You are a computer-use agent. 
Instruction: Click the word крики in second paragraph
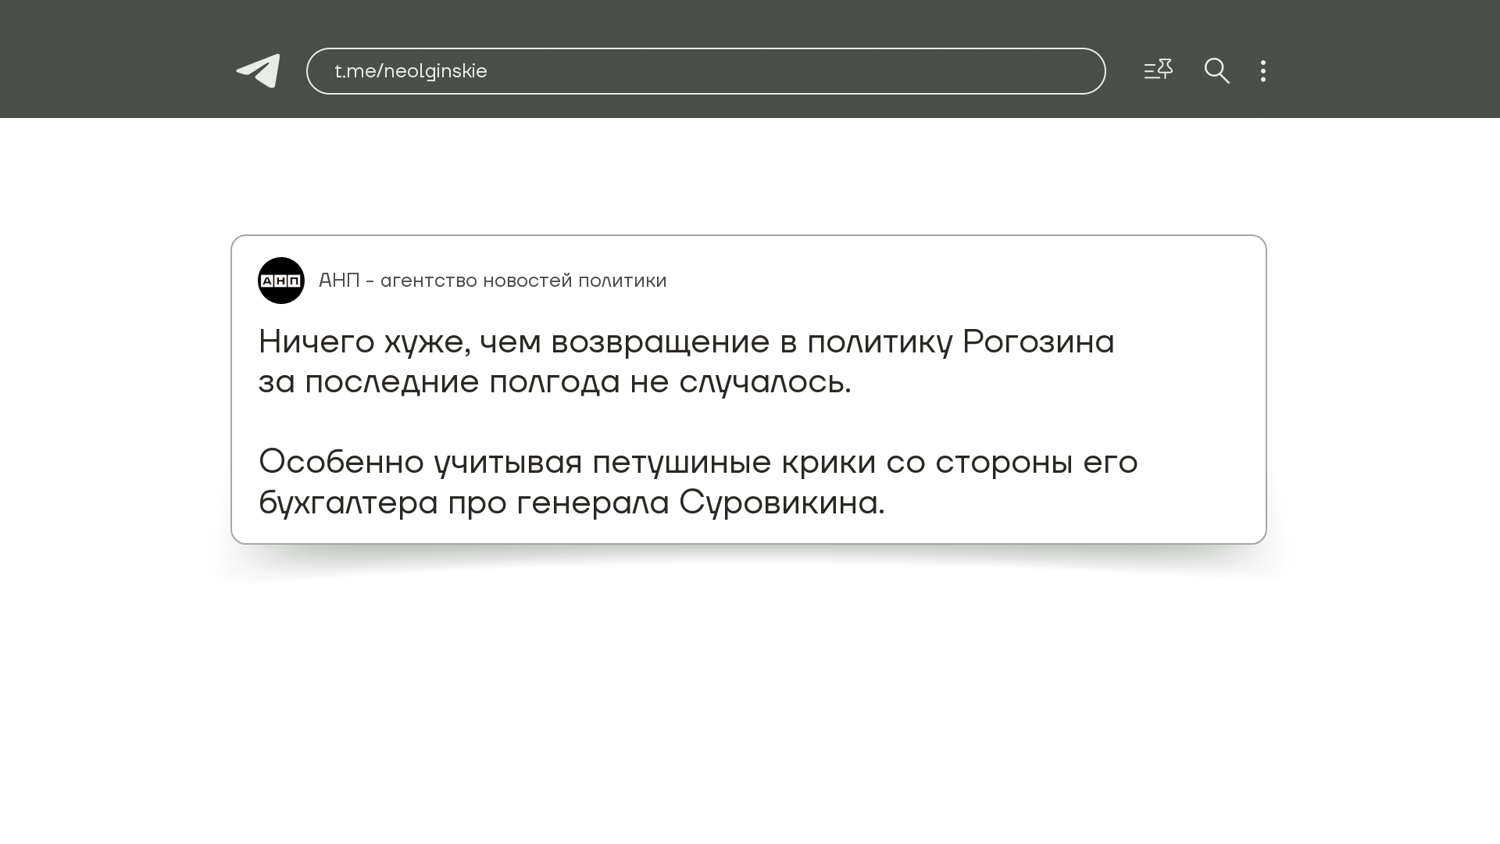828,462
